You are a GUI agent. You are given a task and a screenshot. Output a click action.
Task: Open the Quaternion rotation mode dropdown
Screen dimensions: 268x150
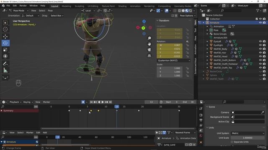tap(173, 60)
